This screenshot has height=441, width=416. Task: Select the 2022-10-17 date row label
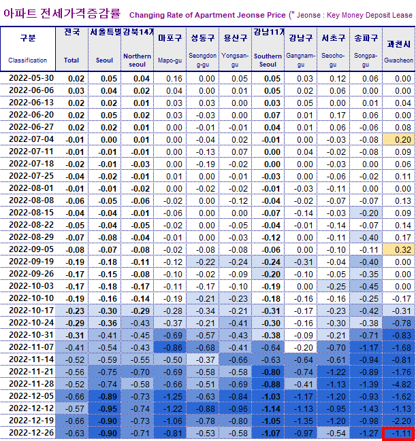click(31, 311)
